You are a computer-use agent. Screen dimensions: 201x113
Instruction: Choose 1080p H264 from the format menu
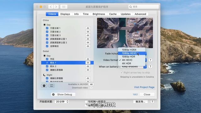coord(132,50)
